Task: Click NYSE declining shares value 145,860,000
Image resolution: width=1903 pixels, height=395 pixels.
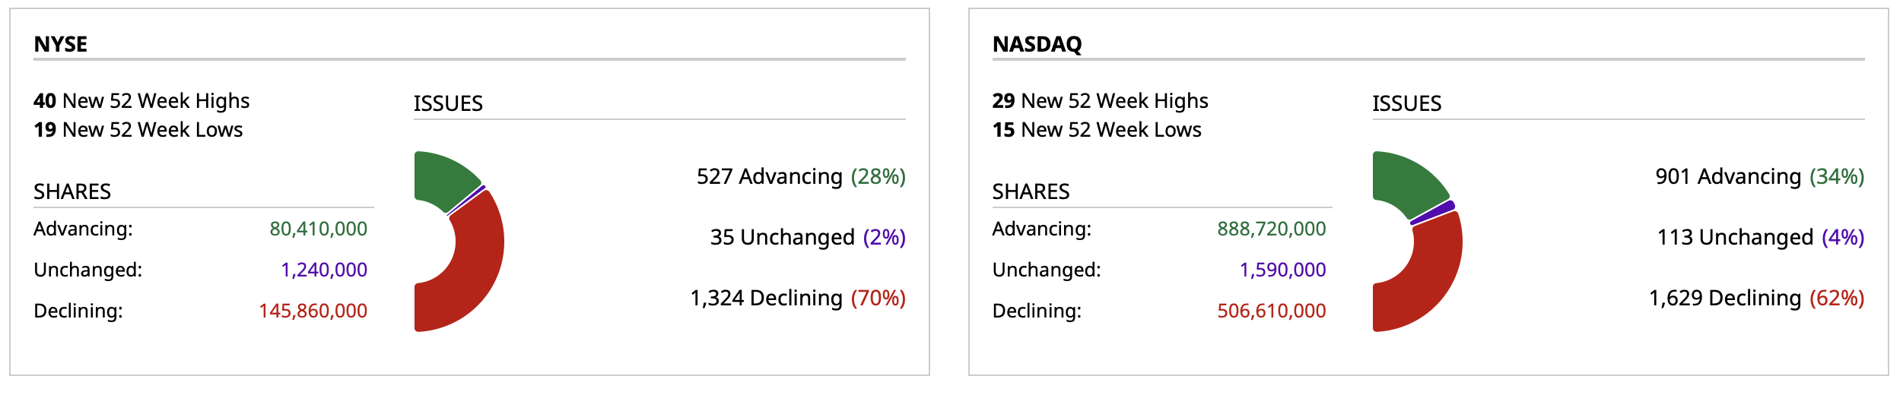Action: click(313, 311)
